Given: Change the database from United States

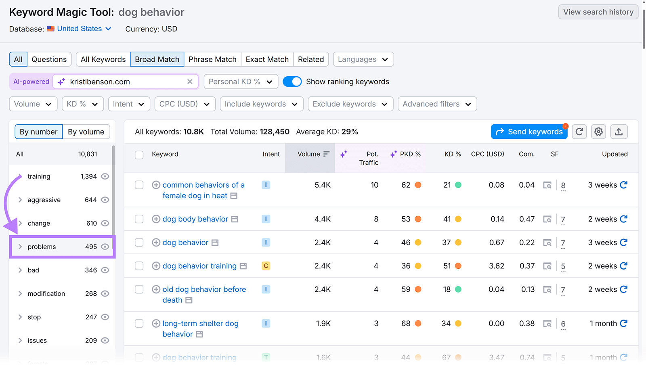Looking at the screenshot, I should point(79,29).
